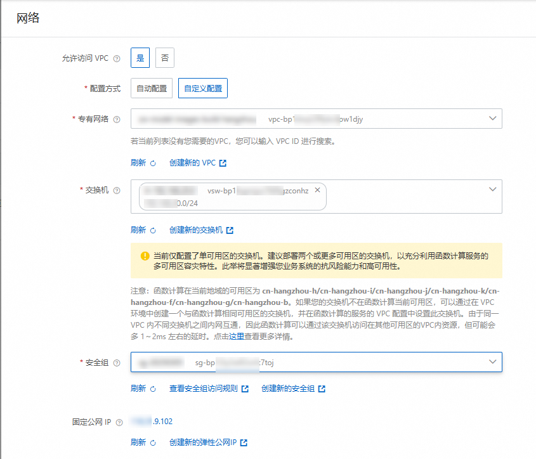
Task: Click 刷新 under 固定公网 IP
Action: tap(138, 443)
